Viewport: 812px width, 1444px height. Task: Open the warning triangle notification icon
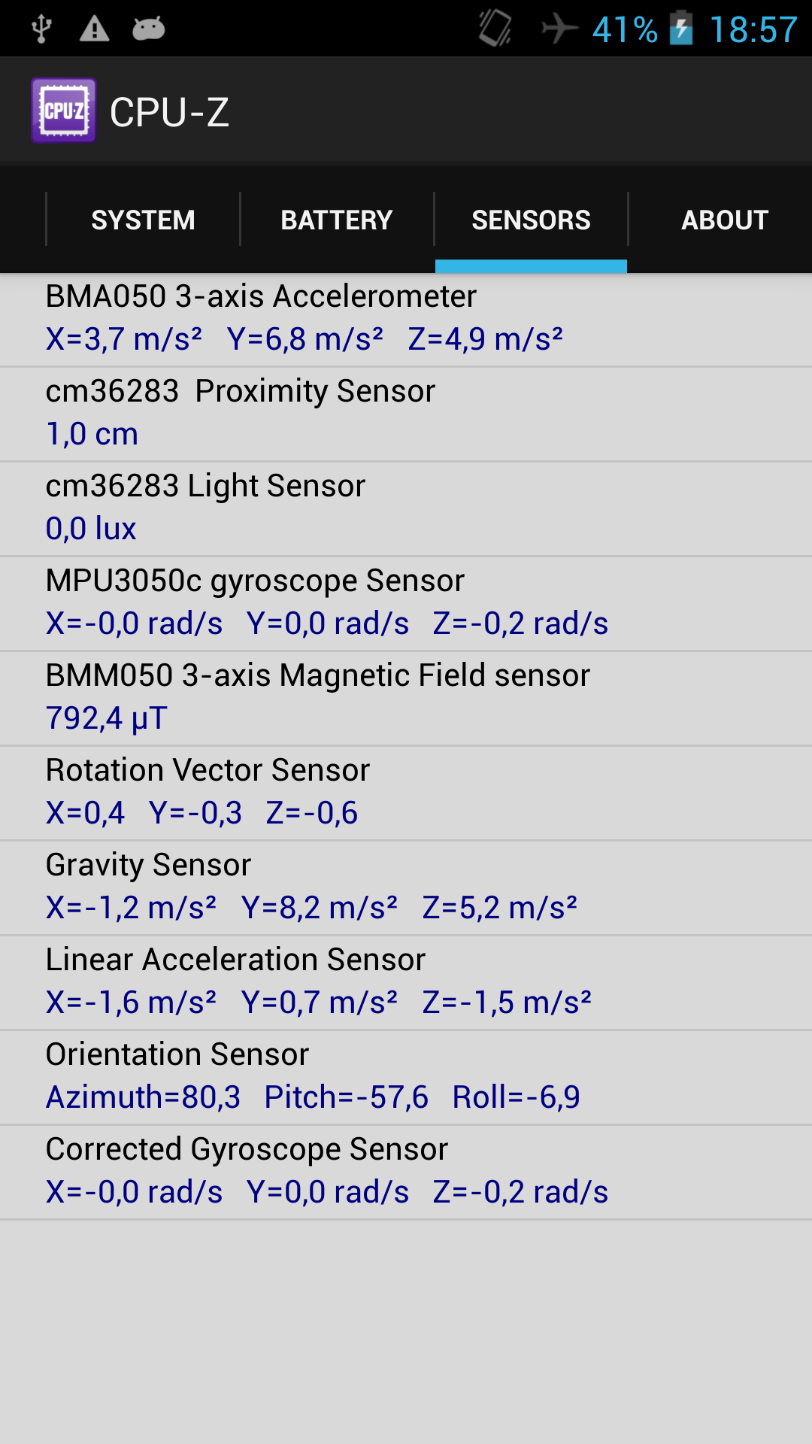pos(95,29)
